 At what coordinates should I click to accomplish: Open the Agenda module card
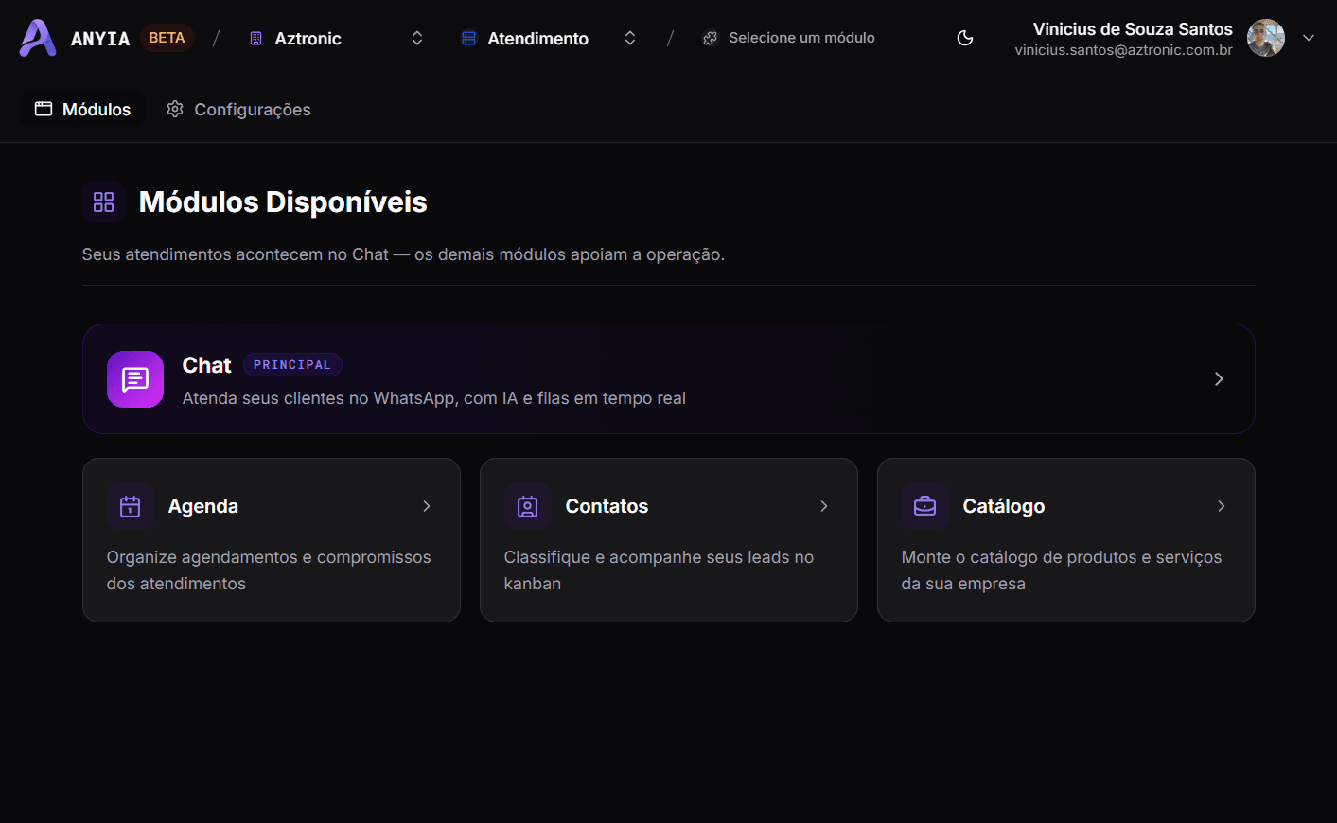point(272,540)
